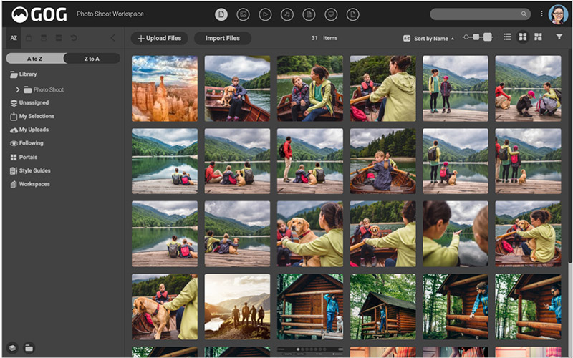Click the Upload Files button
573x358 pixels.
159,38
